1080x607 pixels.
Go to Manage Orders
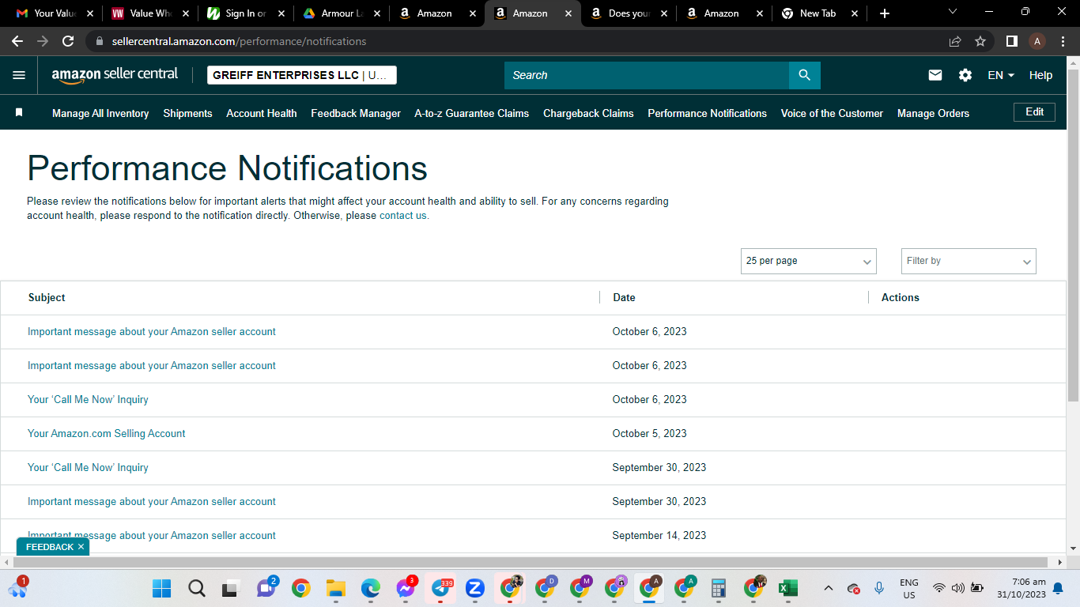pyautogui.click(x=933, y=113)
